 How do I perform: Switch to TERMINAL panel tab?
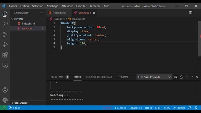123,77
